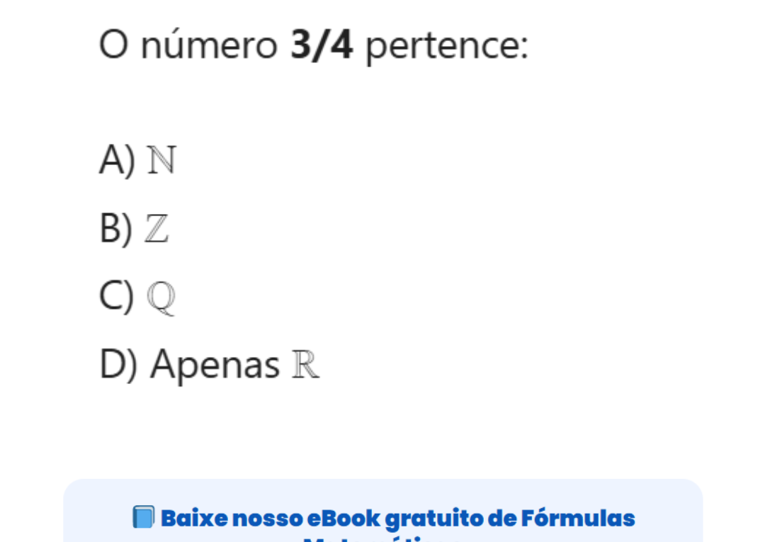This screenshot has width=765, height=542.
Task: Click the word 'Apenas' in option D
Action: pyautogui.click(x=215, y=365)
